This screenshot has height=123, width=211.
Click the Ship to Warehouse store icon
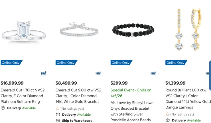point(58,120)
